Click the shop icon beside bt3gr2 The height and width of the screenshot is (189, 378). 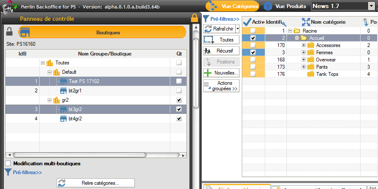[63, 109]
